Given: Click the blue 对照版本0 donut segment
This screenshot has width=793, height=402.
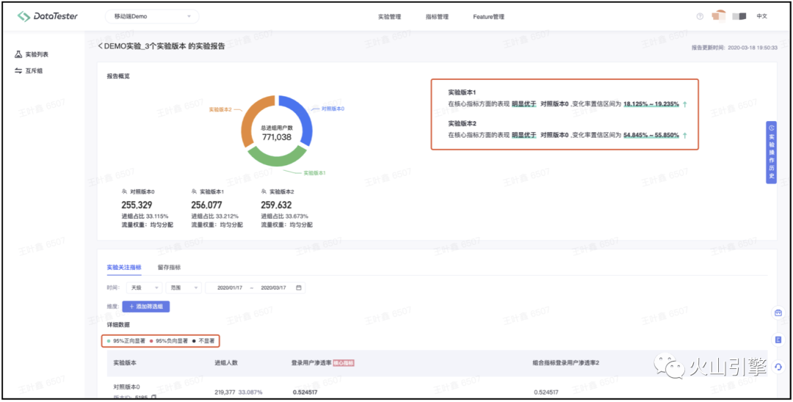Looking at the screenshot, I should pos(302,116).
